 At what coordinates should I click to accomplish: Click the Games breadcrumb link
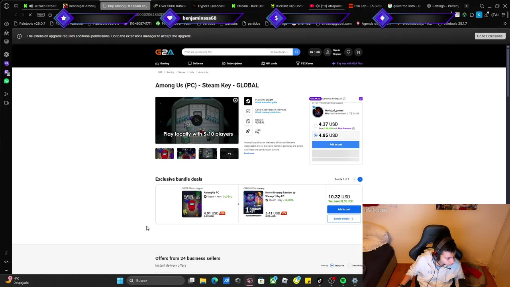click(x=182, y=72)
